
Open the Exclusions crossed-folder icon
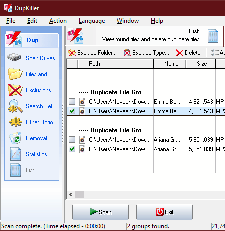tap(15, 90)
